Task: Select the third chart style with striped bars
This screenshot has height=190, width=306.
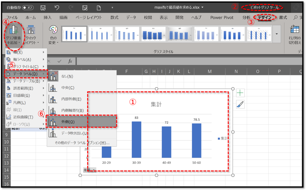Action: pyautogui.click(x=127, y=34)
